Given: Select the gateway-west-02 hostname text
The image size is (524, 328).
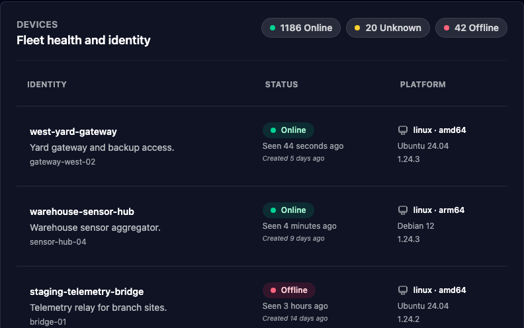Looking at the screenshot, I should point(62,162).
